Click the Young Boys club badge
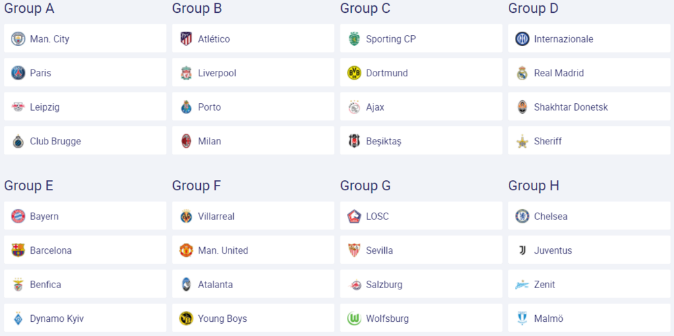 186,318
